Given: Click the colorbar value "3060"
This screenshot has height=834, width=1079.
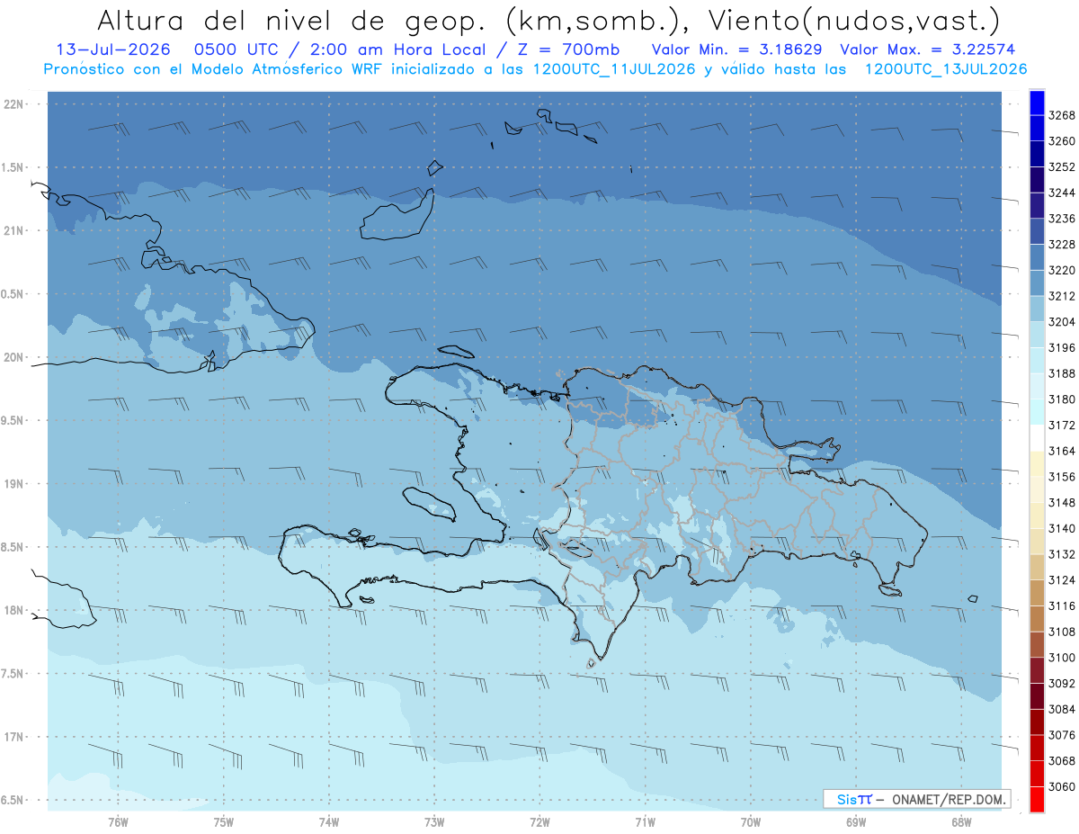Looking at the screenshot, I should click(1062, 787).
